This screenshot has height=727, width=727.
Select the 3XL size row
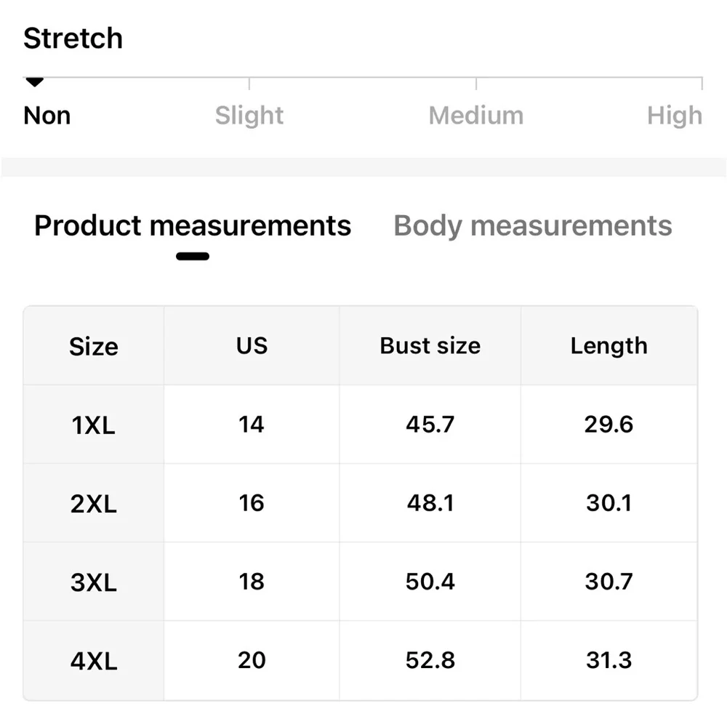pyautogui.click(x=93, y=582)
